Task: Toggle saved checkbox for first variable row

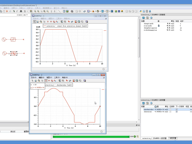Action: point(170,110)
